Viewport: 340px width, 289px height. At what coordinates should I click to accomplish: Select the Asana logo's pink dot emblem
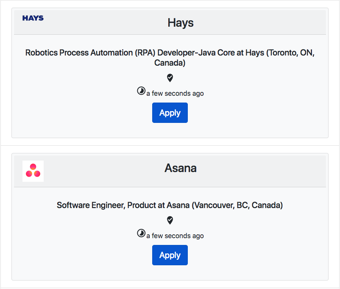coord(33,171)
